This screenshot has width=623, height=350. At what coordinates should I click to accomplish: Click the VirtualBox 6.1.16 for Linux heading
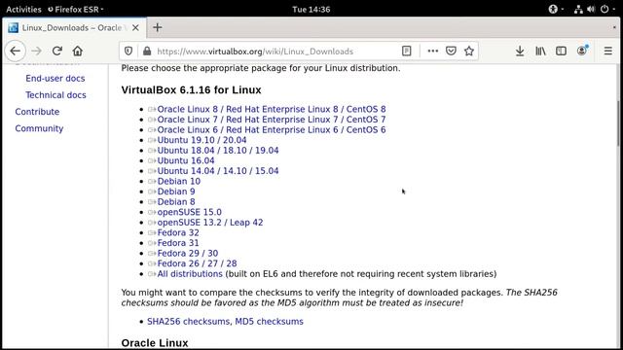191,90
